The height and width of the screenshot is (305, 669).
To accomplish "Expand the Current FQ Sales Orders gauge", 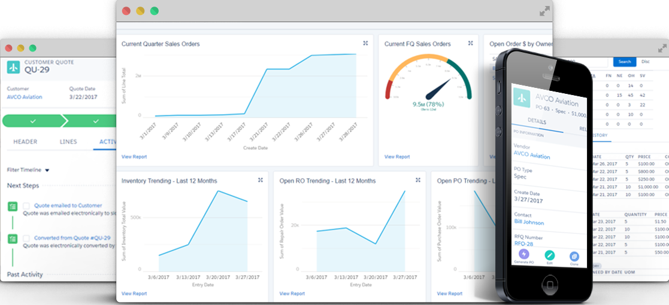I will 470,43.
